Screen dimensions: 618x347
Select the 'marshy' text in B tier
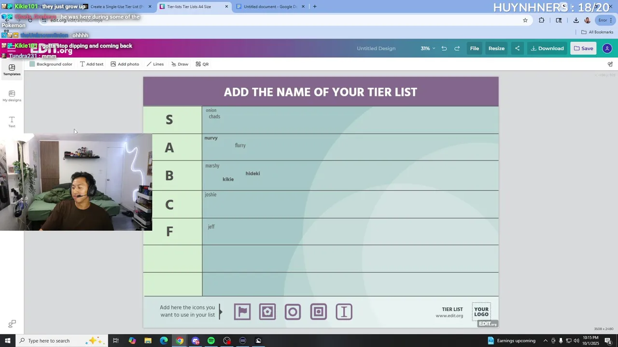(212, 166)
